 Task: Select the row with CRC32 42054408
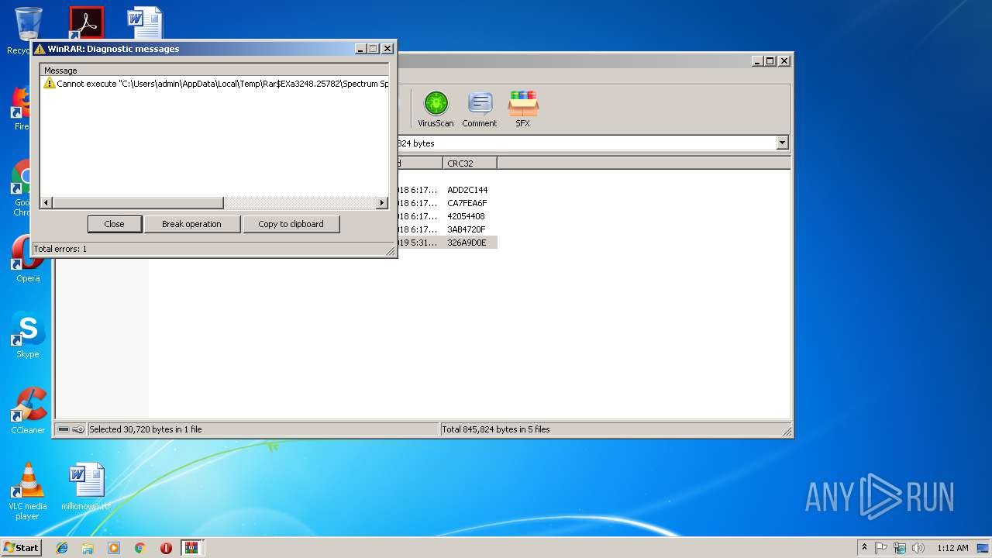pyautogui.click(x=467, y=216)
